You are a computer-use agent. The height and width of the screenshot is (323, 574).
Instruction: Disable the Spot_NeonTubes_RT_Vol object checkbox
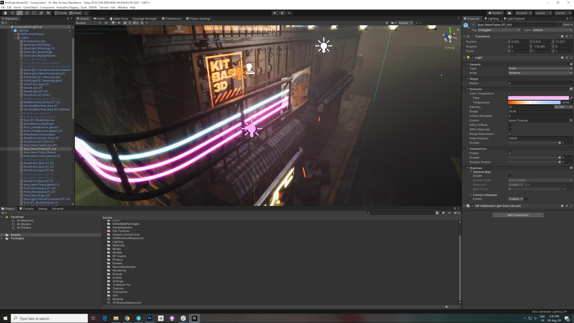pos(474,25)
